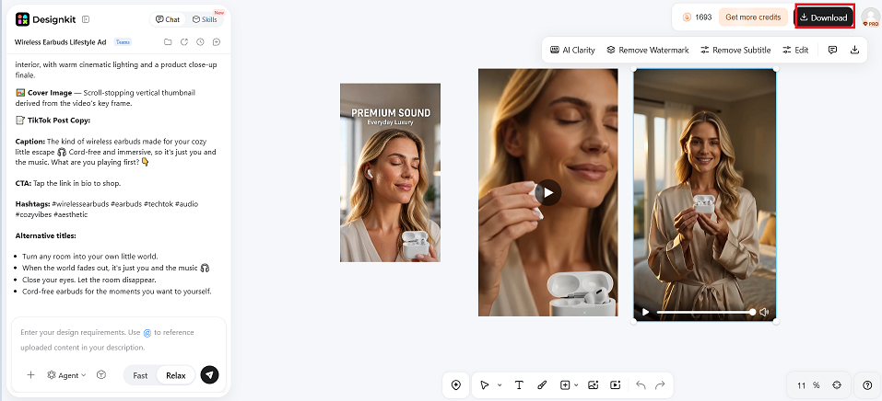Click the 1693 credits count

point(703,17)
